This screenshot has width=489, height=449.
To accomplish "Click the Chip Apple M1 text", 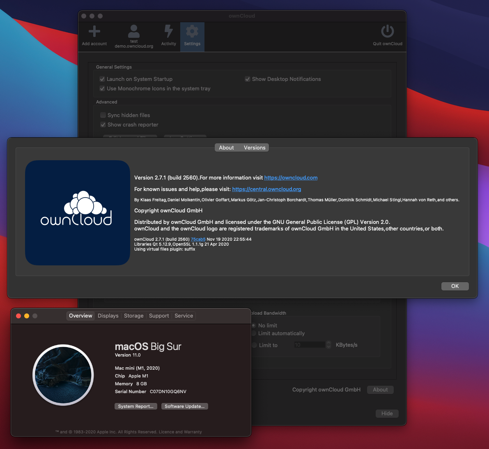I will tap(132, 376).
